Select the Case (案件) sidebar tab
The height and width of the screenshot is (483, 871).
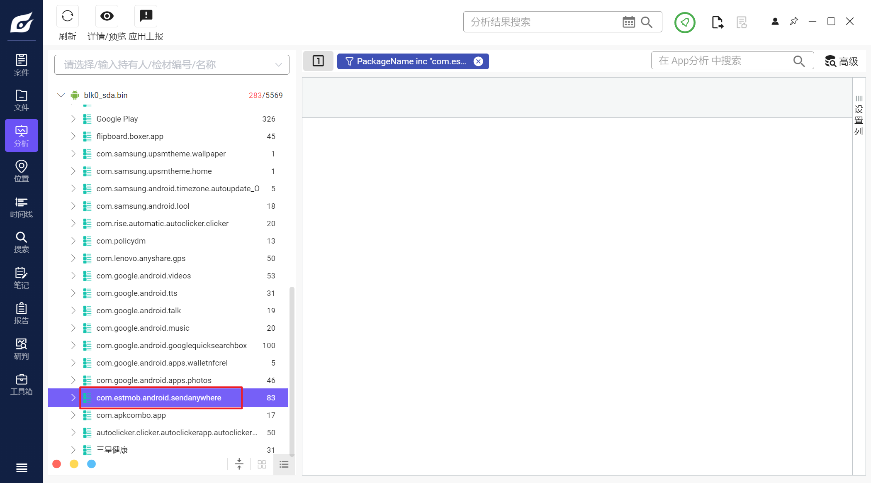pyautogui.click(x=22, y=65)
